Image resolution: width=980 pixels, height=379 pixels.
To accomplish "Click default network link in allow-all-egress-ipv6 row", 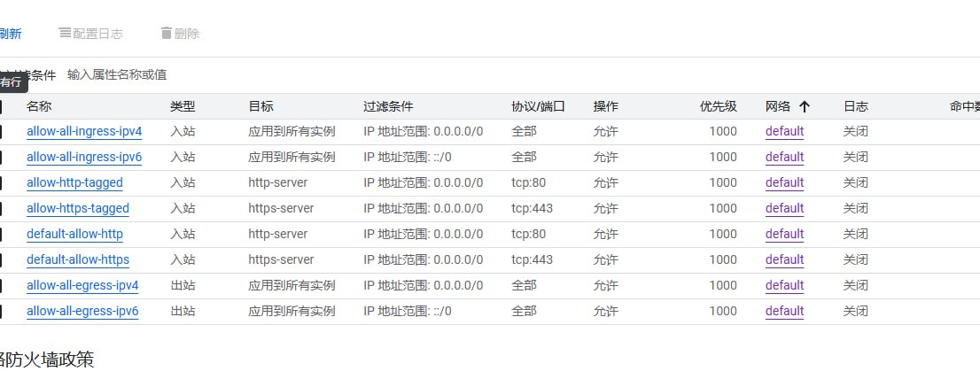I will [x=784, y=311].
